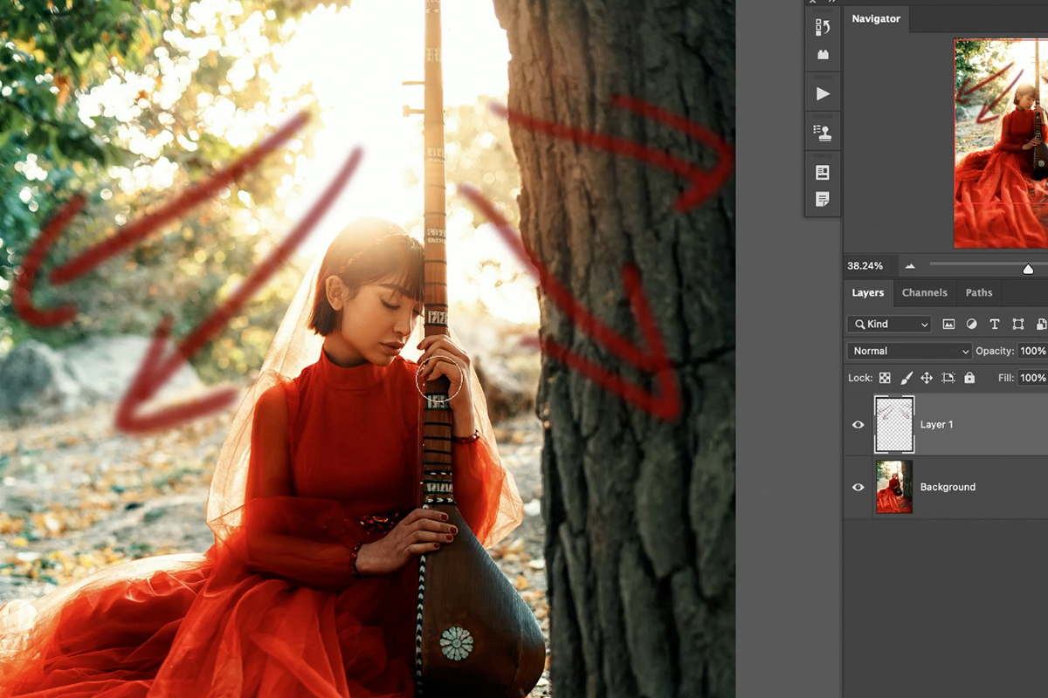Viewport: 1048px width, 698px height.
Task: Enable lock transparent pixels for Layer 1
Action: pyautogui.click(x=884, y=378)
